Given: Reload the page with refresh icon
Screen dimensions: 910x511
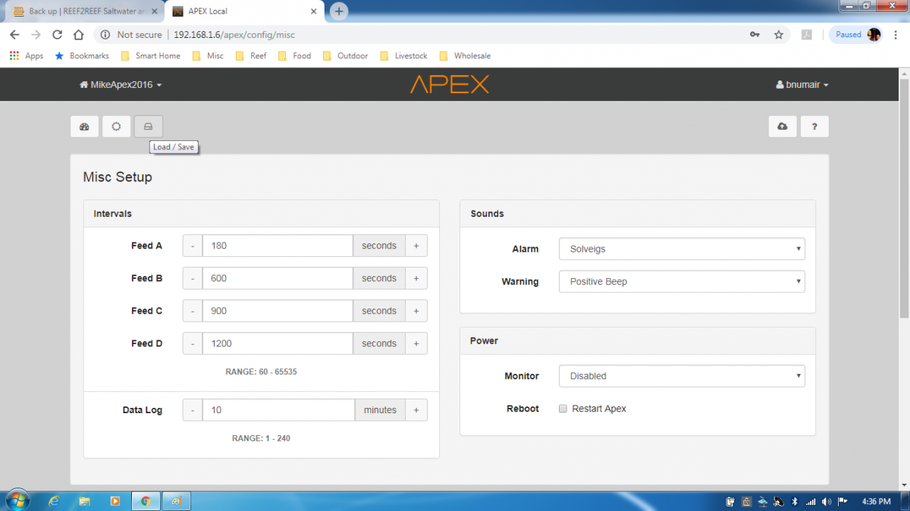Looking at the screenshot, I should click(x=57, y=35).
